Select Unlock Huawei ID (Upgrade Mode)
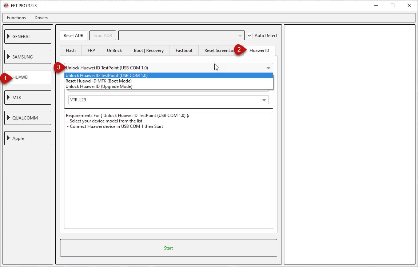The width and height of the screenshot is (418, 267). tap(169, 86)
